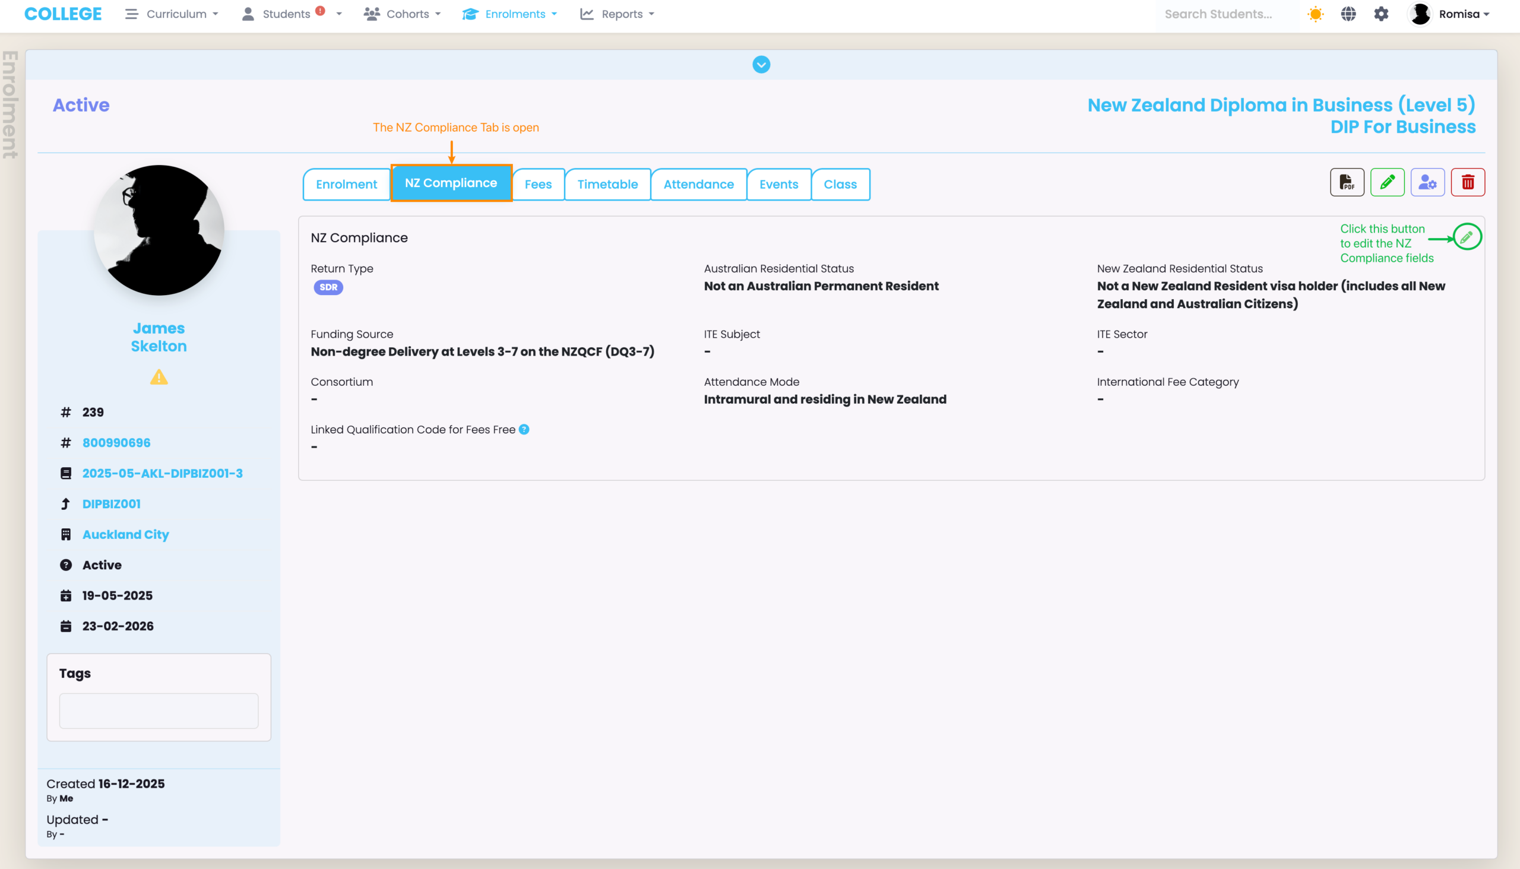Click the help icon beside Linked Qualification Code
1520x869 pixels.
[x=524, y=430]
